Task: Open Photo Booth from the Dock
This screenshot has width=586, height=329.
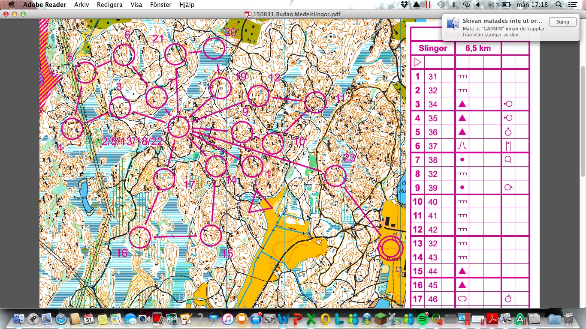Action: pyautogui.click(x=158, y=319)
